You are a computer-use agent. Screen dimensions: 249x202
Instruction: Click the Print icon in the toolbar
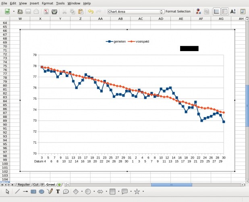[54, 12]
